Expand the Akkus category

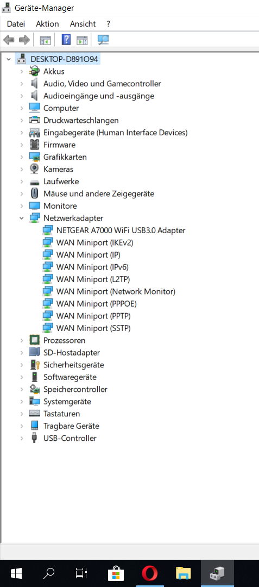coord(22,71)
